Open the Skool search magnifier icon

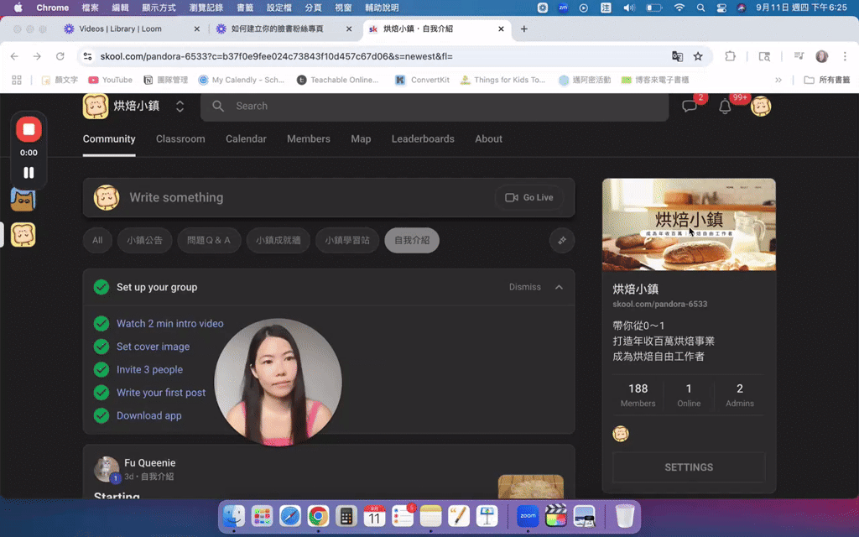point(218,107)
